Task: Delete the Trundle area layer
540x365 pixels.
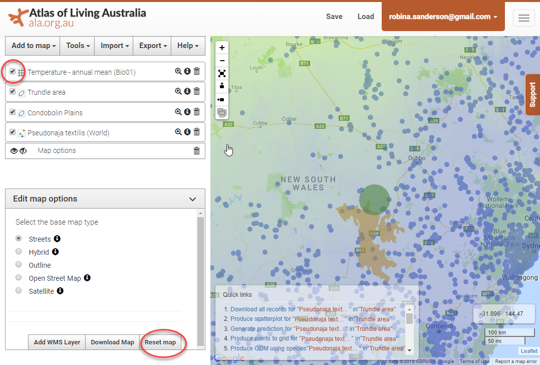Action: coord(197,91)
